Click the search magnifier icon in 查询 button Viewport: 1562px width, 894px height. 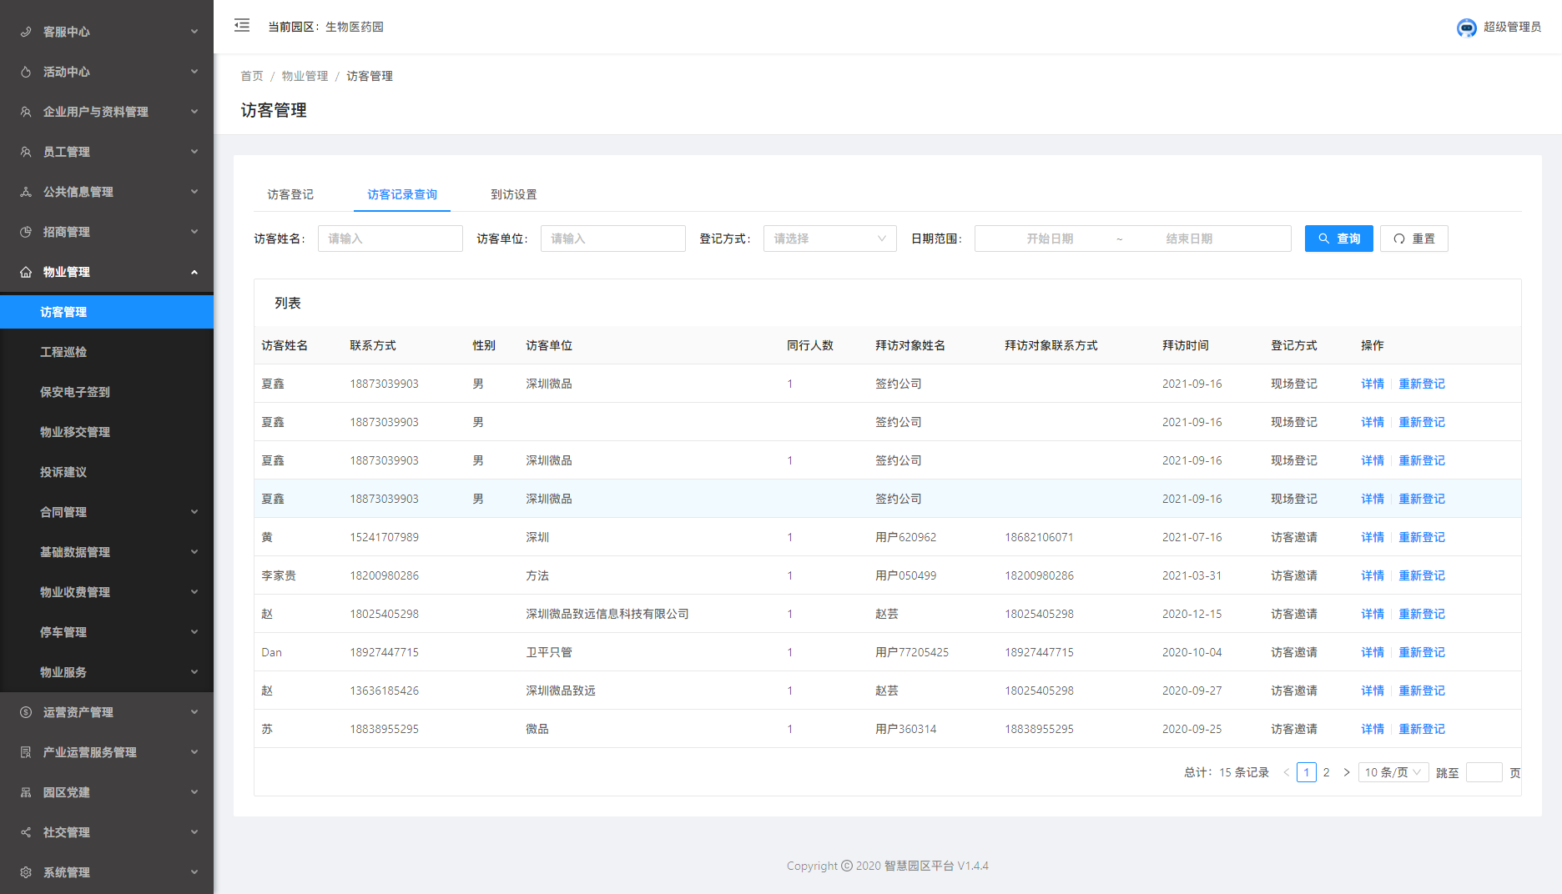tap(1323, 239)
